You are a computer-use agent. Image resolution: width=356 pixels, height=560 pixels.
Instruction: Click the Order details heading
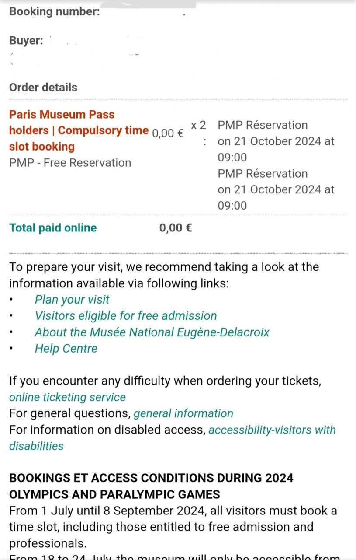click(43, 87)
